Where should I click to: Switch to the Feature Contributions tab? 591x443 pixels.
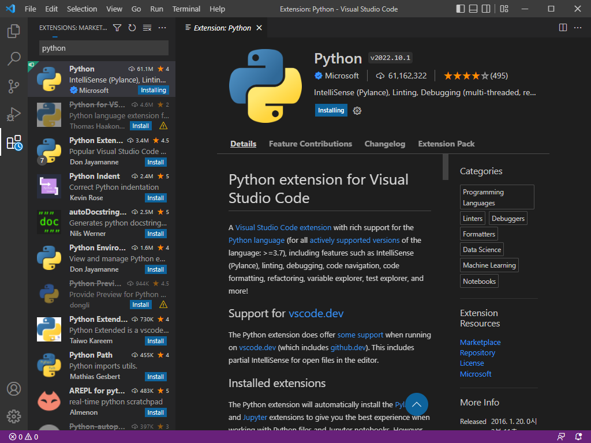tap(310, 144)
